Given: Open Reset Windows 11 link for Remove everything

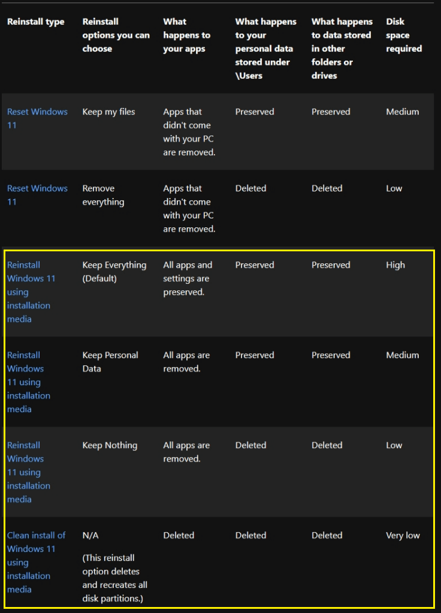Looking at the screenshot, I should (x=37, y=195).
